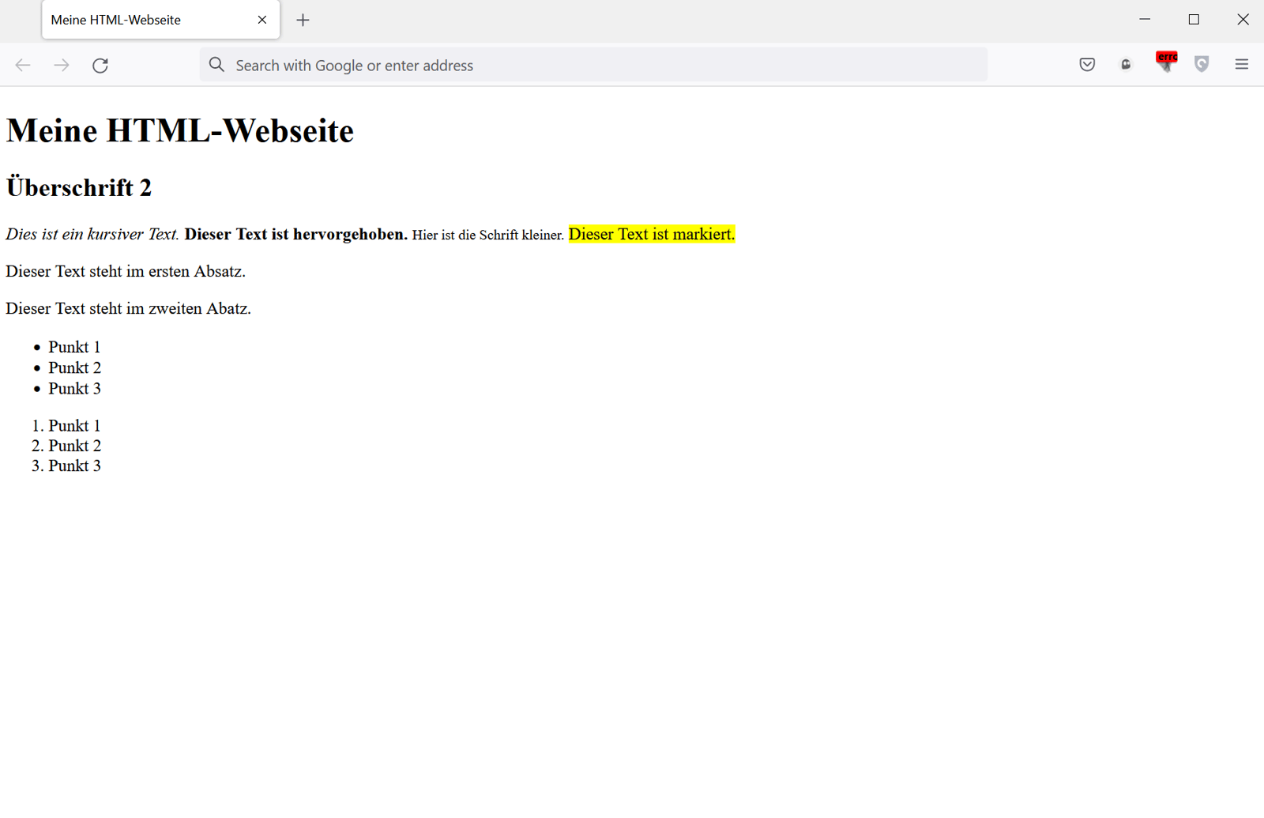Close the Meine HTML-Webseite tab

point(261,20)
